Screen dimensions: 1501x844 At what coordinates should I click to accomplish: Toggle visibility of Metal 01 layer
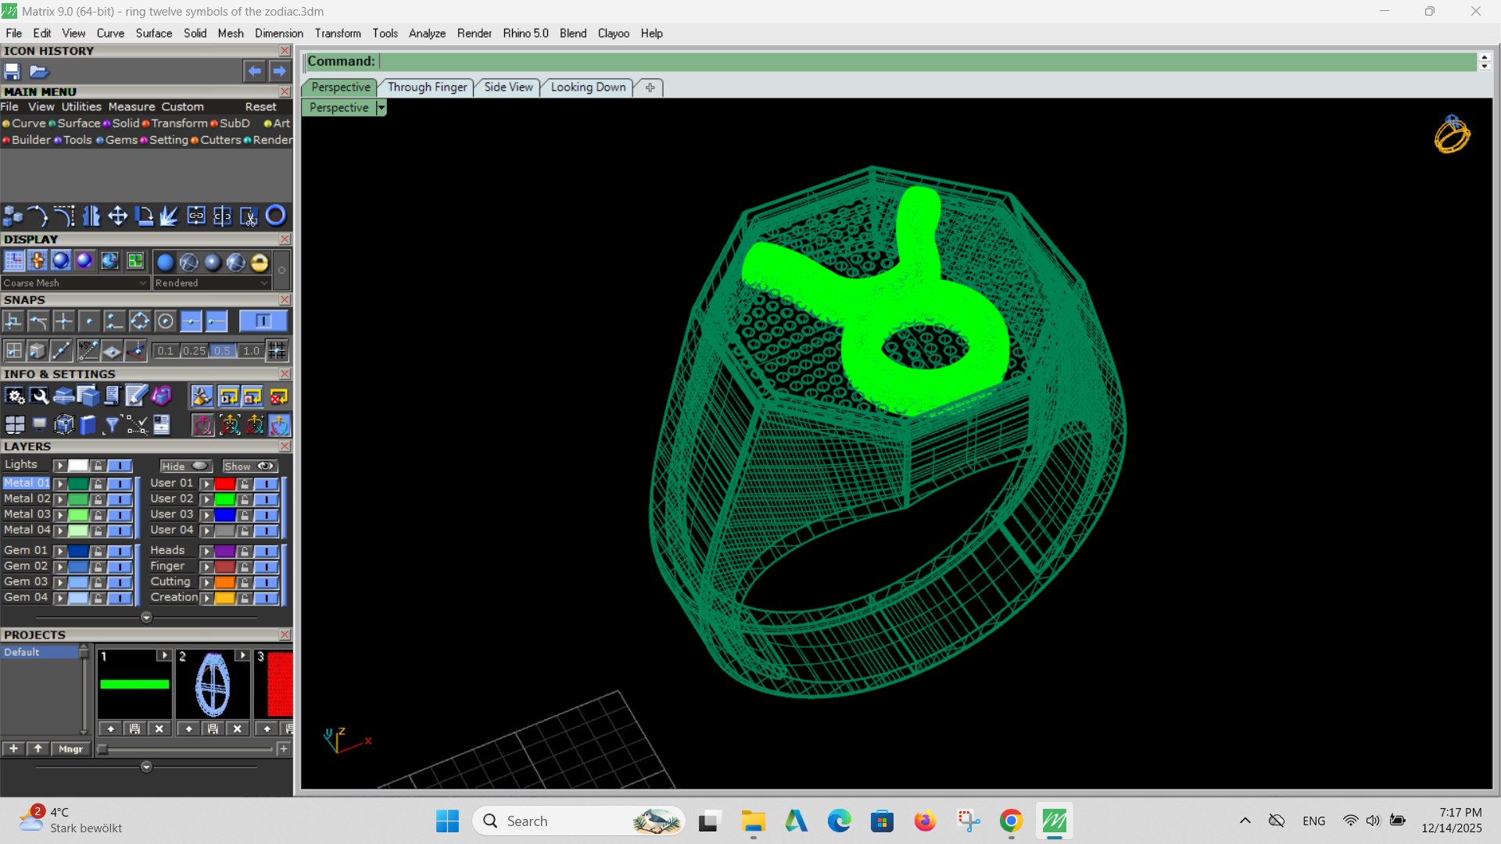120,484
